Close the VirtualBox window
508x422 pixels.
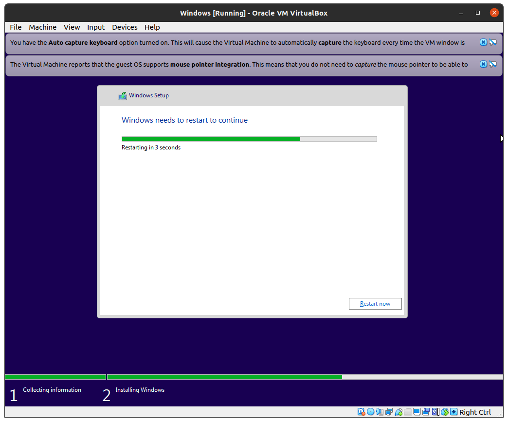click(x=494, y=13)
